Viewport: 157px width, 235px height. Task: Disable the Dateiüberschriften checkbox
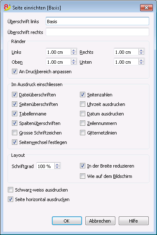14,95
